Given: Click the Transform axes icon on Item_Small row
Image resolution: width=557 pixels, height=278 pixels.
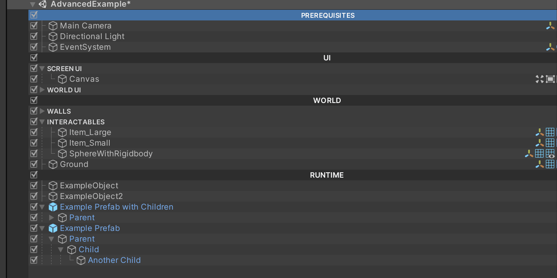Looking at the screenshot, I should point(540,143).
